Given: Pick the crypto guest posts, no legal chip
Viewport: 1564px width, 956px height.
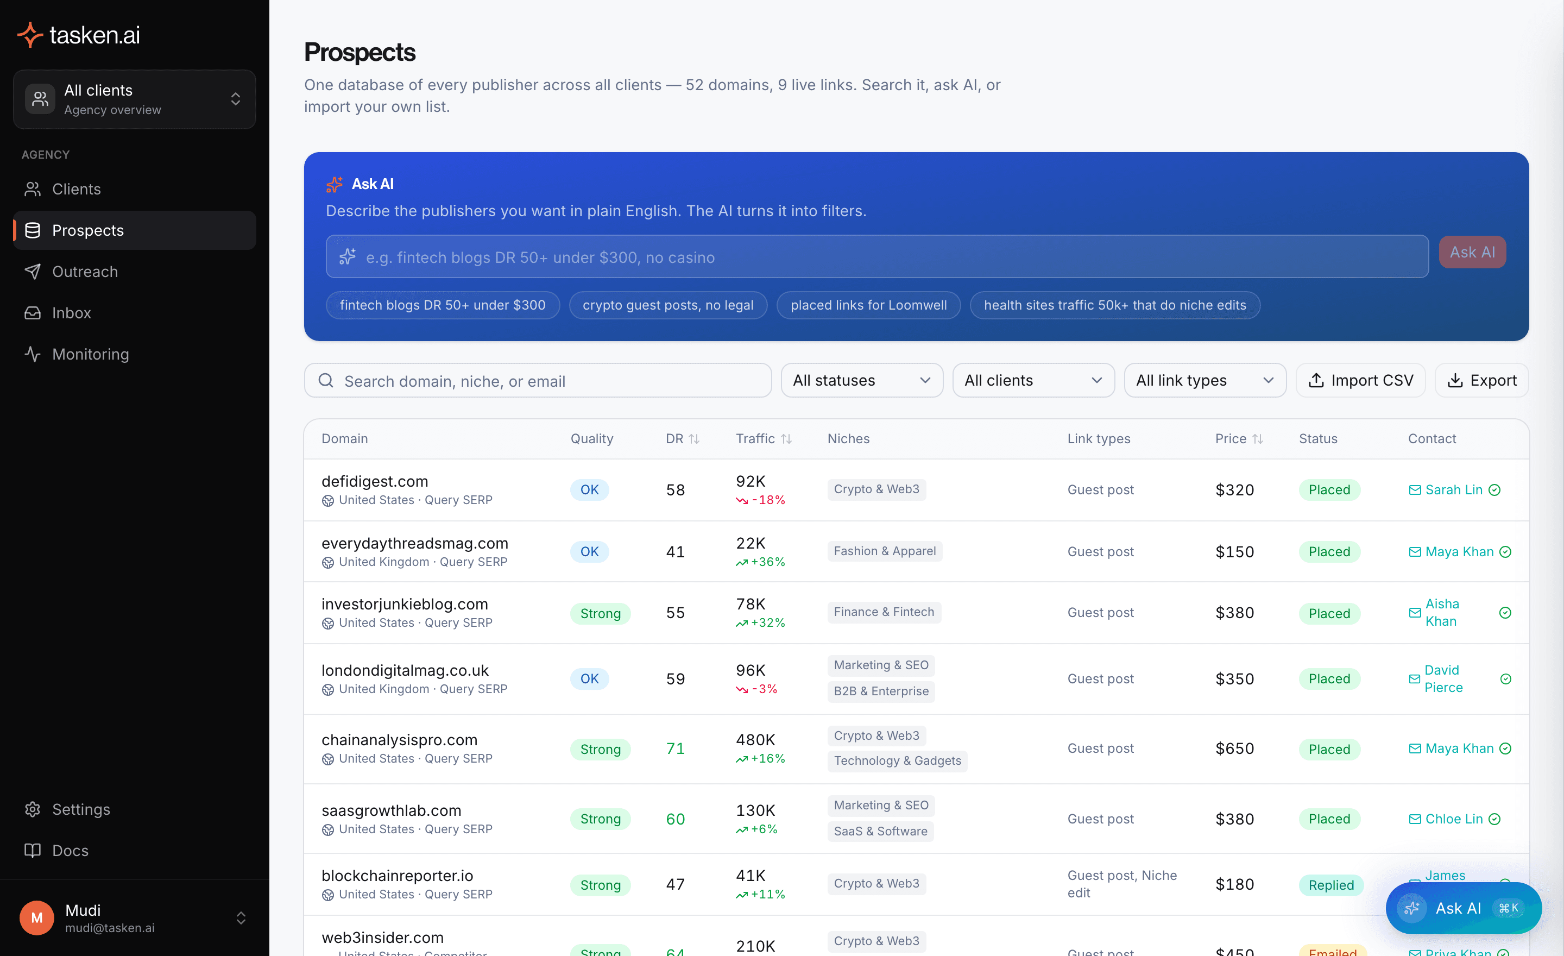Looking at the screenshot, I should tap(668, 305).
